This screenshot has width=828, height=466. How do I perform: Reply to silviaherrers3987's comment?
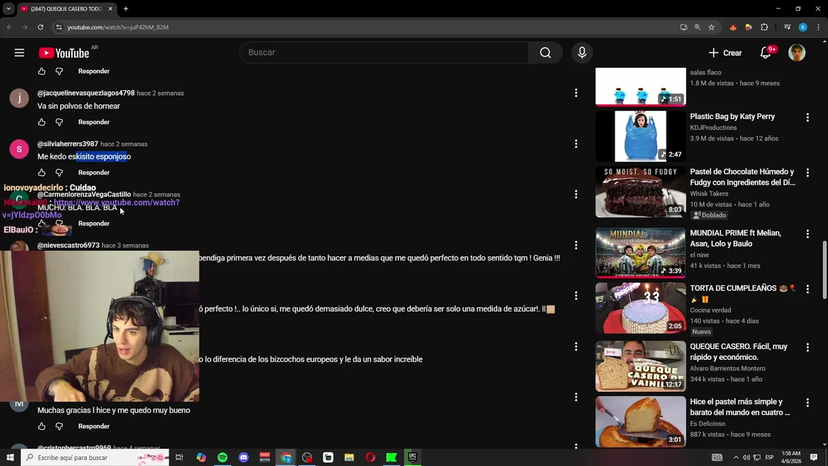(x=94, y=173)
